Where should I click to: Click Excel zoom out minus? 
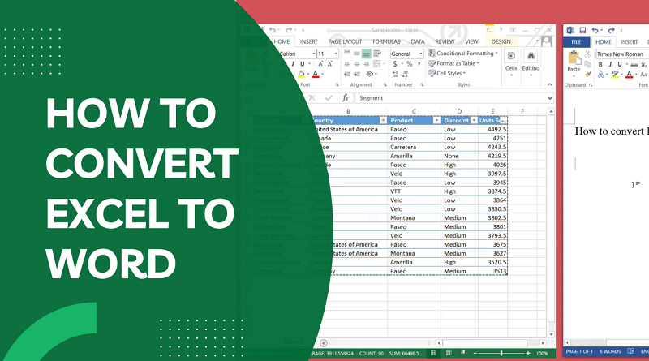point(475,353)
